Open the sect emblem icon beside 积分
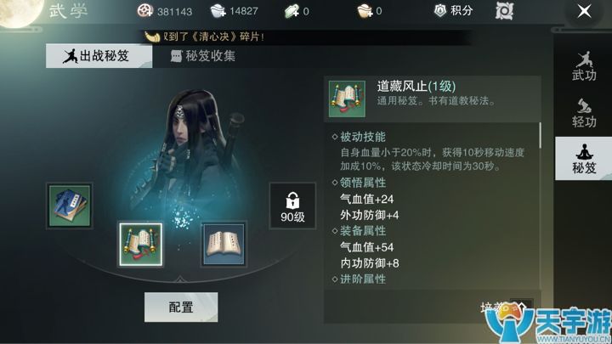 coord(504,11)
